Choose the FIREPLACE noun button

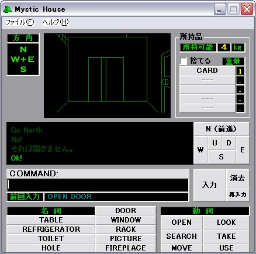[126, 248]
